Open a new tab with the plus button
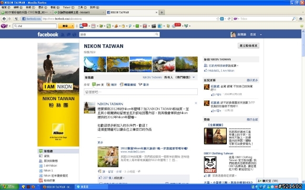 tap(162, 12)
